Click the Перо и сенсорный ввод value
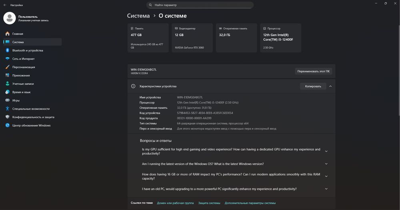This screenshot has height=210, width=400. pos(226,129)
